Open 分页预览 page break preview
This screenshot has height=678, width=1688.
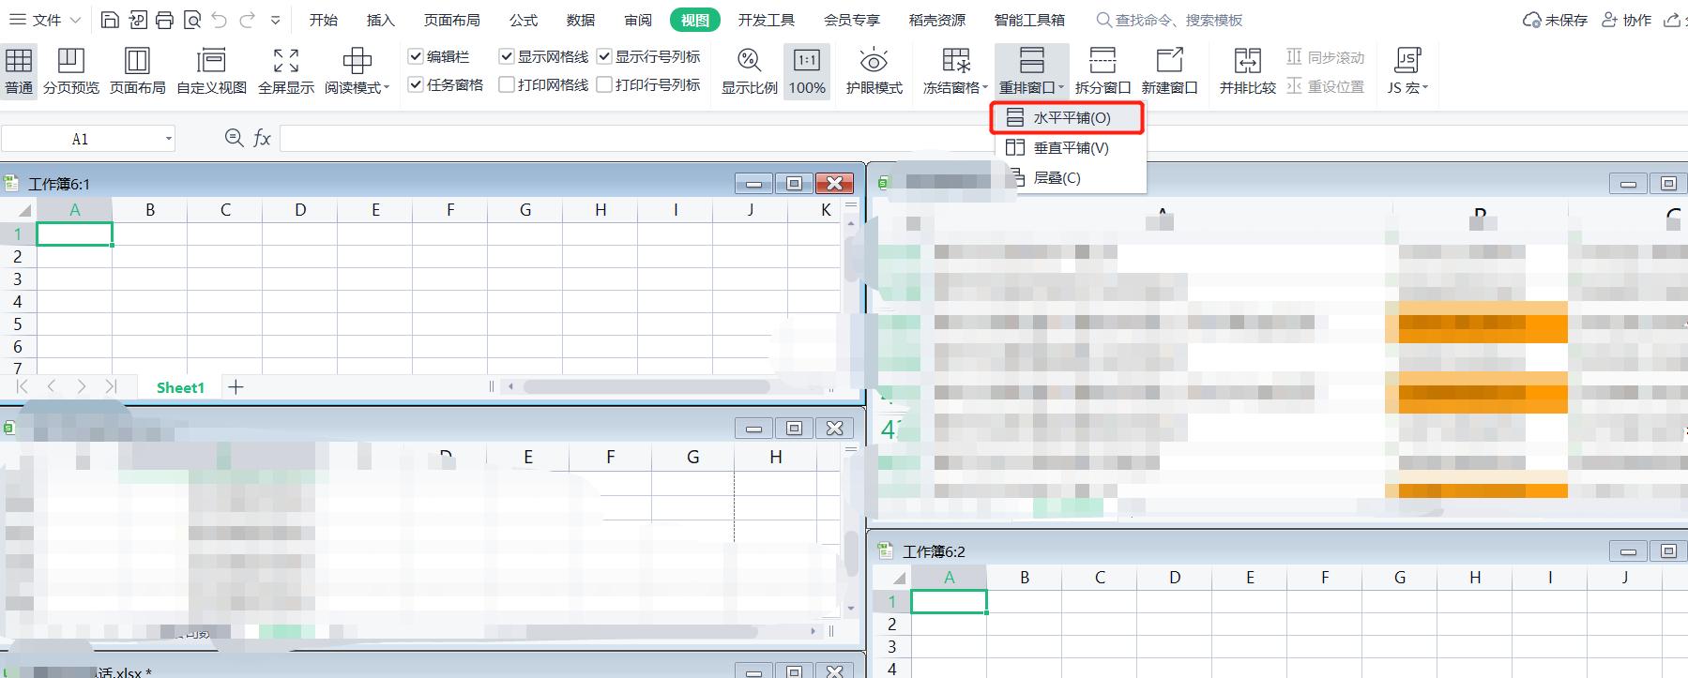[71, 71]
